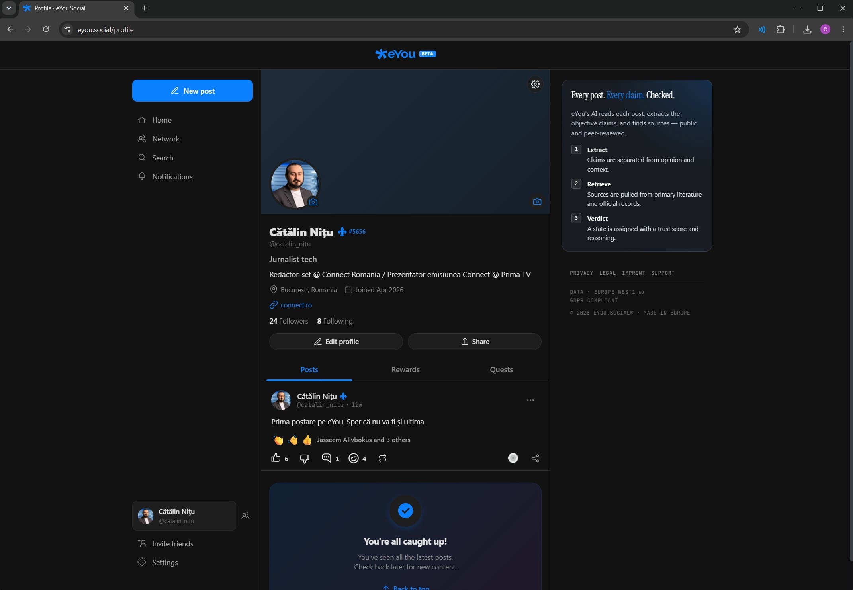Click post author name Cătălin Nițu
The width and height of the screenshot is (853, 590).
pos(317,396)
